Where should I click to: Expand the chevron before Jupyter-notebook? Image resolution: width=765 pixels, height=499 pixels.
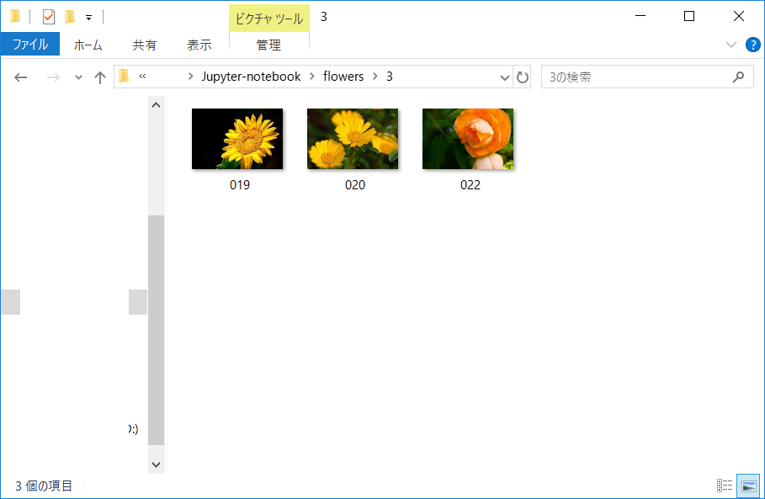click(x=191, y=77)
